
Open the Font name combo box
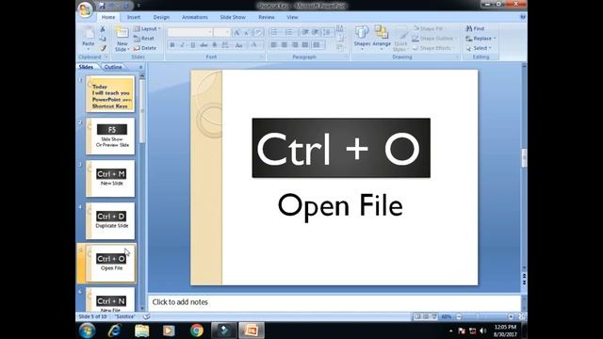tap(190, 32)
